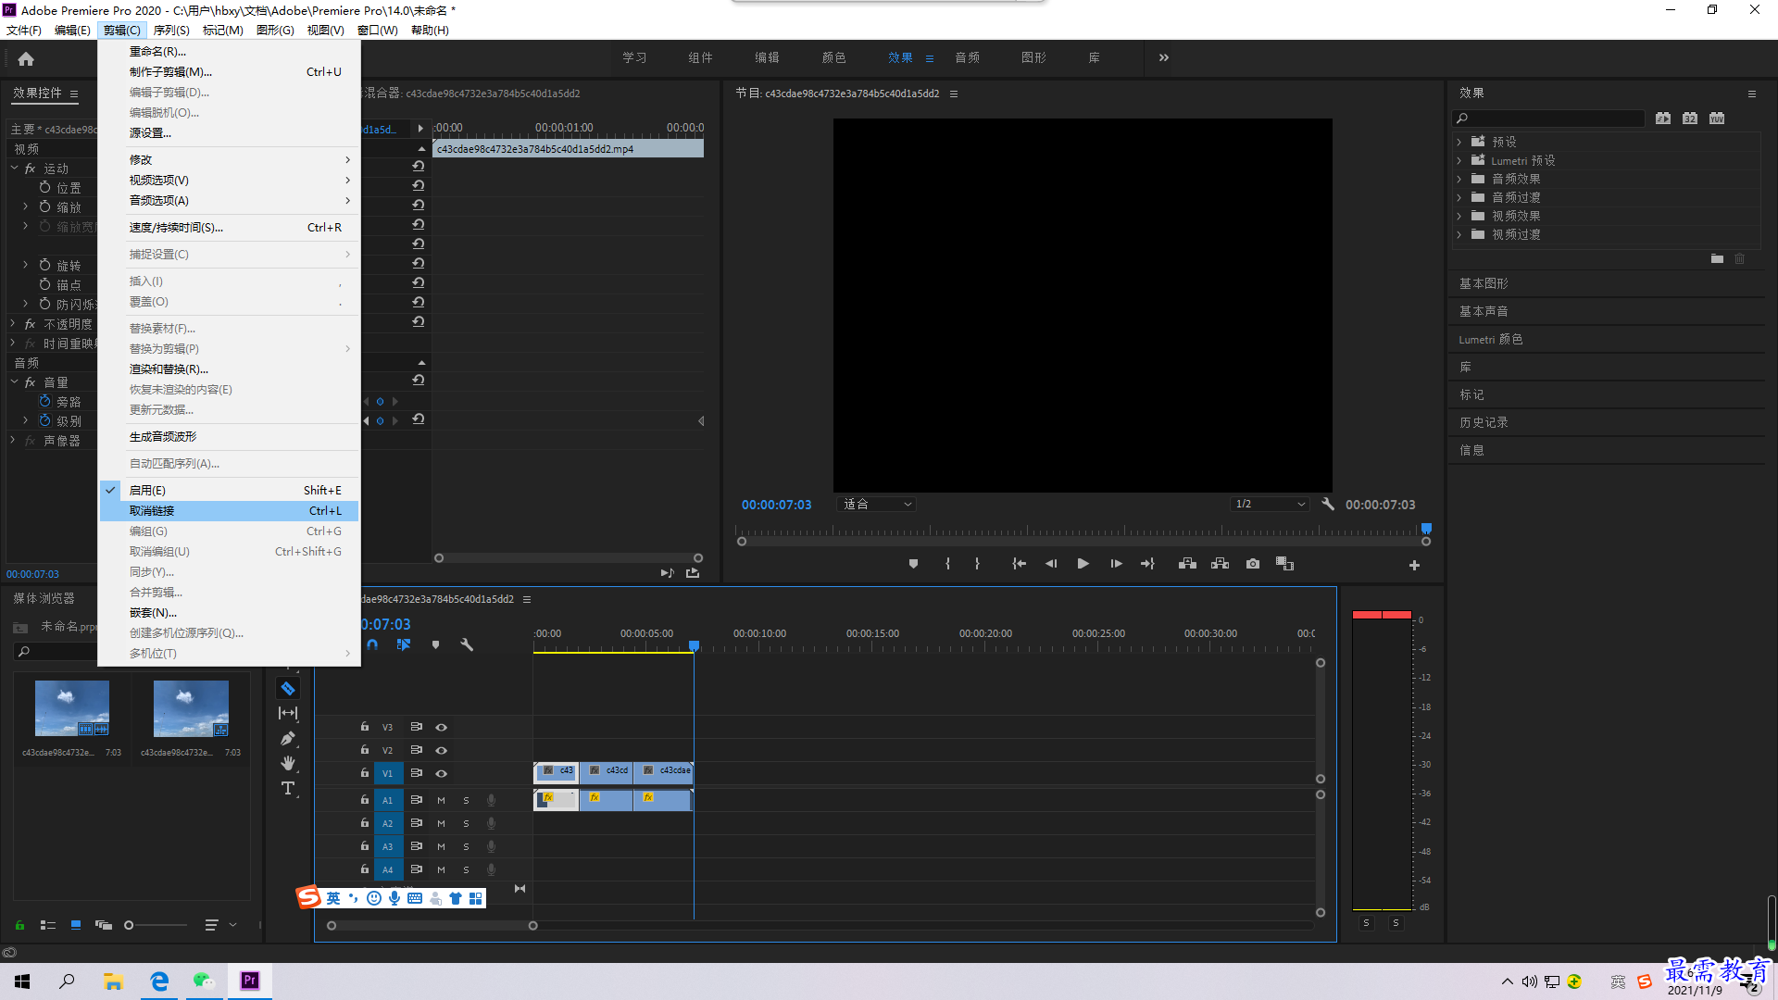Open the 修改 submenu

(x=230, y=159)
